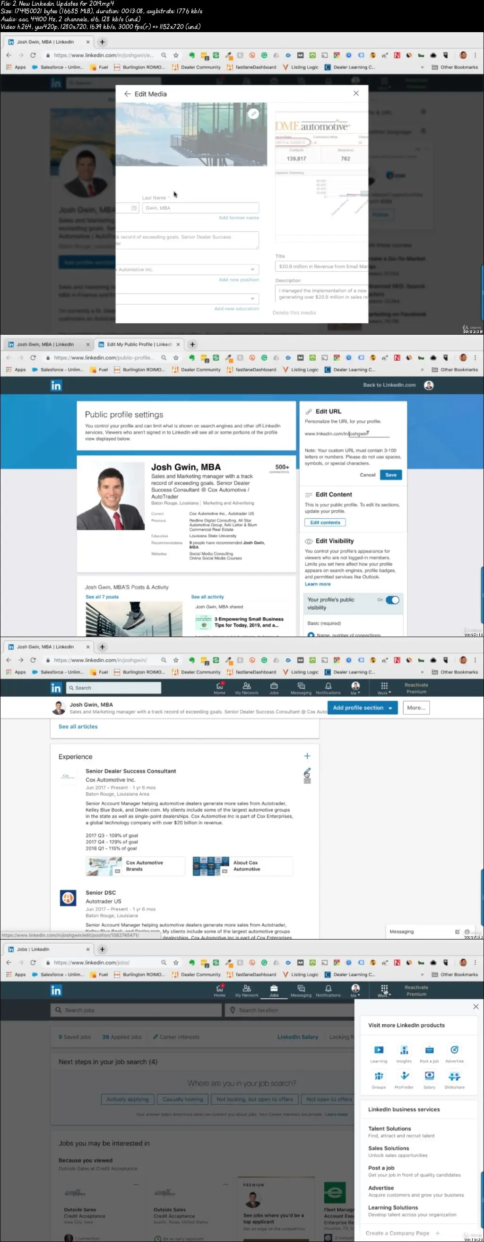This screenshot has height=1242, width=484.
Task: Click Notifications bell on profile page navbar
Action: click(328, 688)
